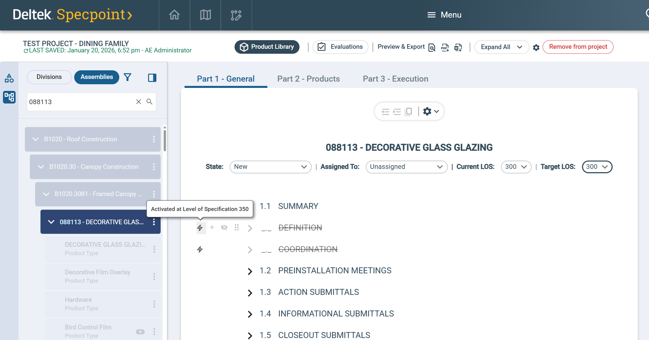The image size is (649, 340).
Task: Click Preview & Export label
Action: tap(401, 47)
